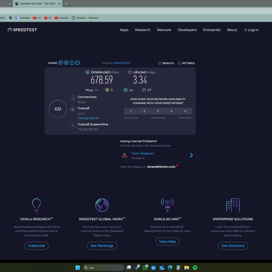Click Log In
Image resolution: width=272 pixels, height=272 pixels.
tap(251, 30)
